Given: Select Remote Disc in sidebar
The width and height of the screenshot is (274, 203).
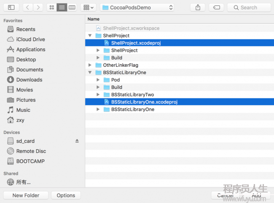Looking at the screenshot, I should pyautogui.click(x=27, y=151).
